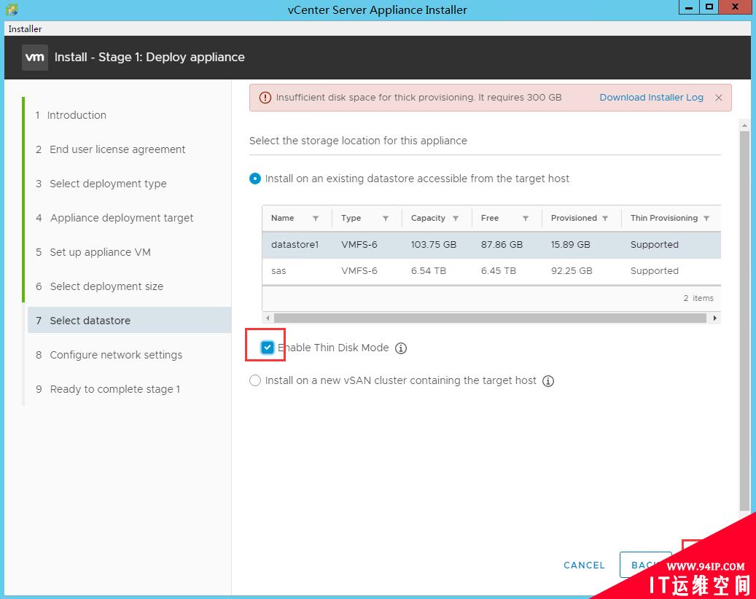Open the Thin Provisioning column filter
Screen dimensions: 756x599
(x=706, y=219)
